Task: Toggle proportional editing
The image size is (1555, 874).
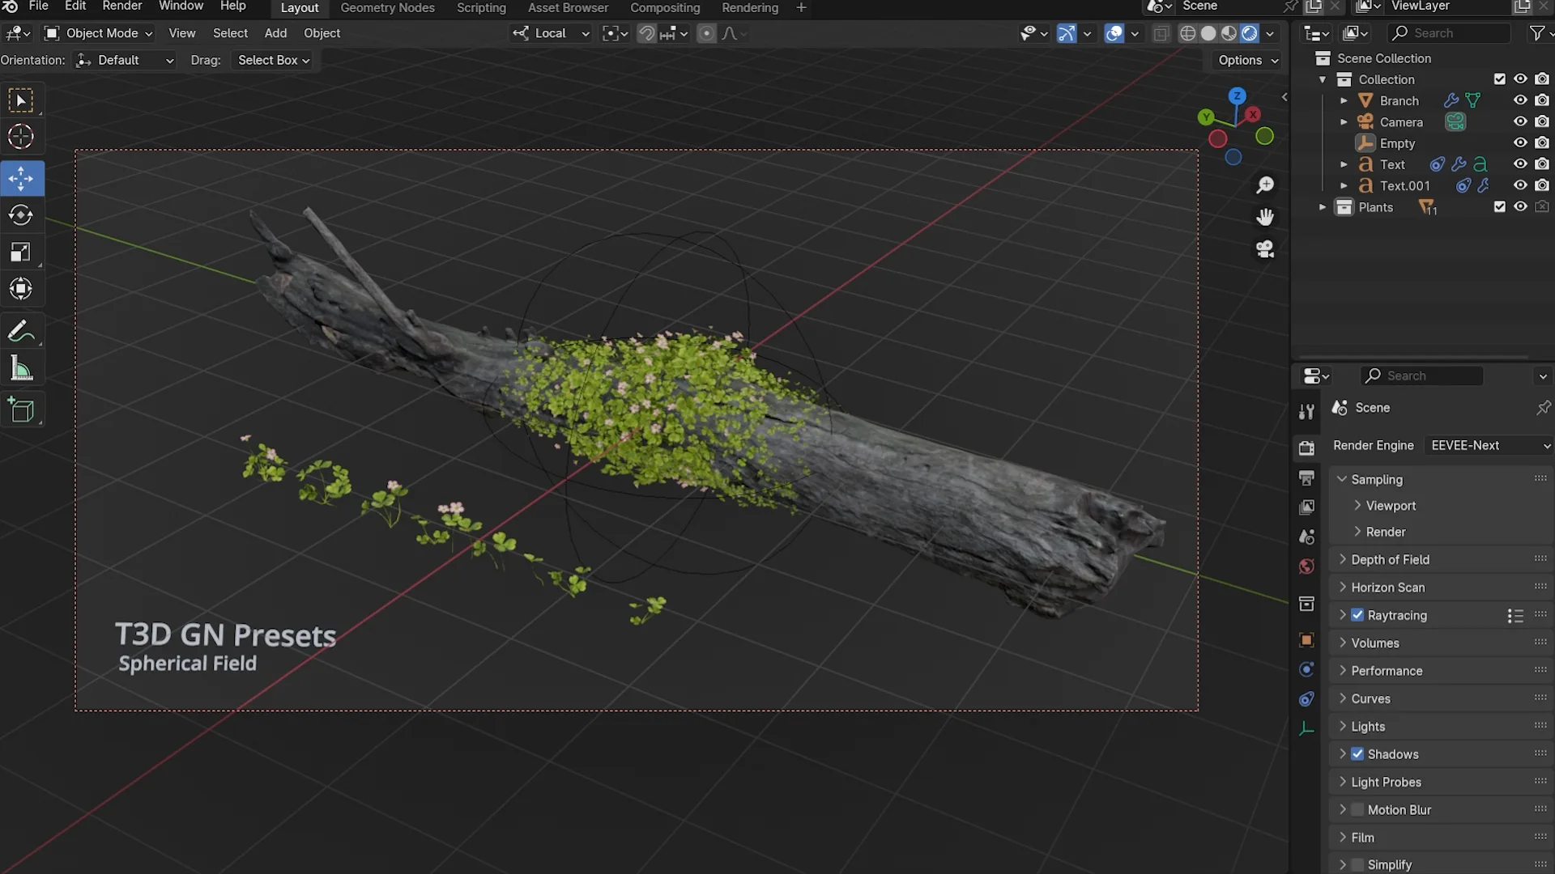Action: [706, 33]
